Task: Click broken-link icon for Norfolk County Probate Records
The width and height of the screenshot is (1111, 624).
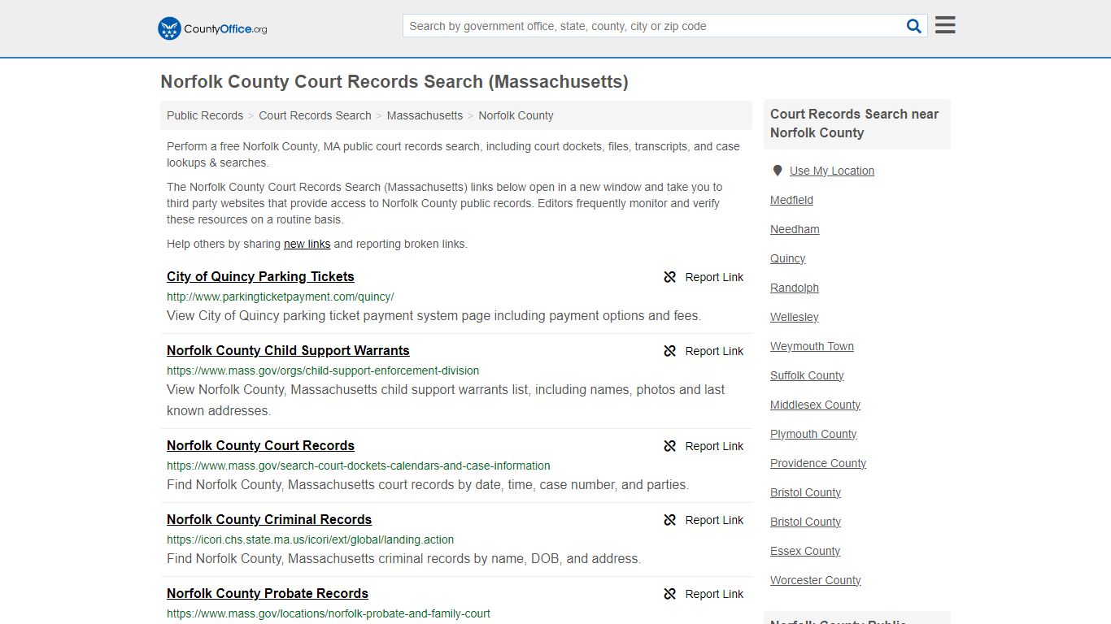Action: point(670,594)
